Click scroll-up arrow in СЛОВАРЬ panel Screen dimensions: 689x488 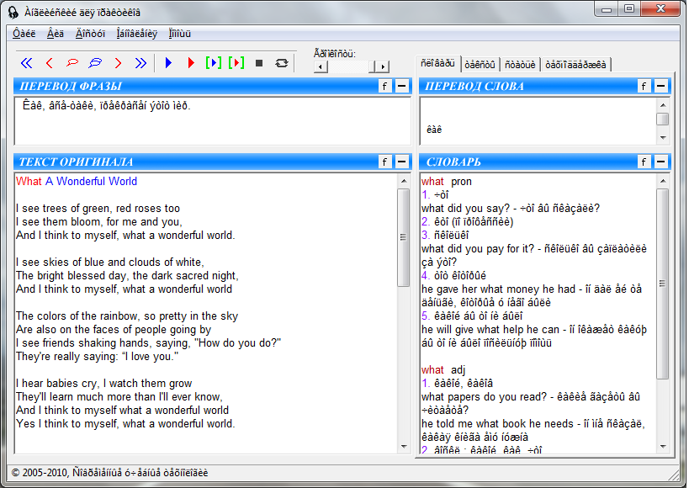coord(663,181)
